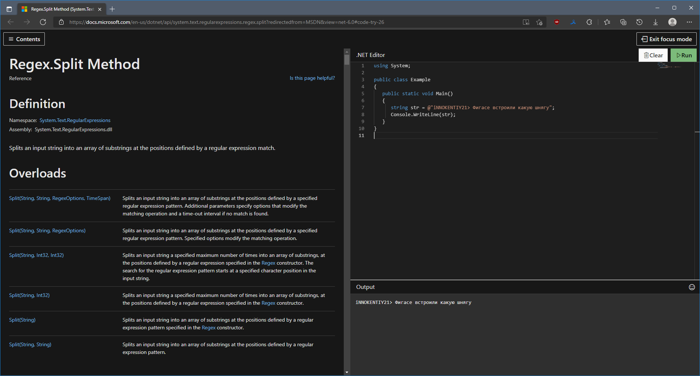Open the uBlock Origin extension icon
Screen dimensions: 700x376
click(x=557, y=22)
